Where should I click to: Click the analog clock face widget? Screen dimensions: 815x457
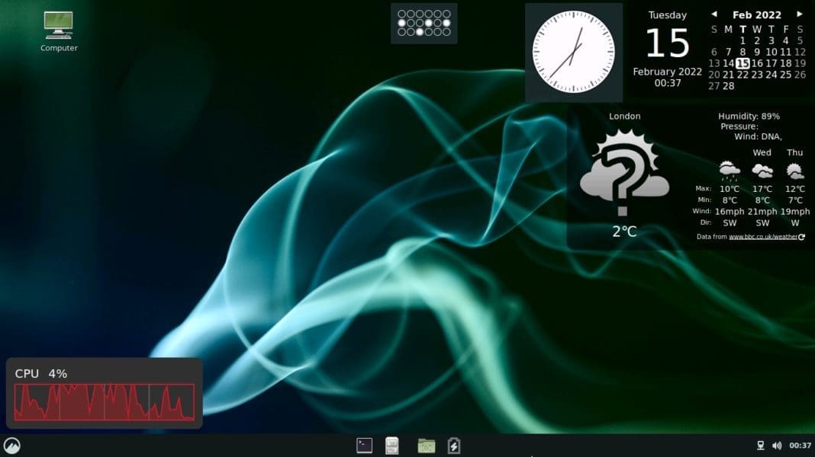pos(573,50)
